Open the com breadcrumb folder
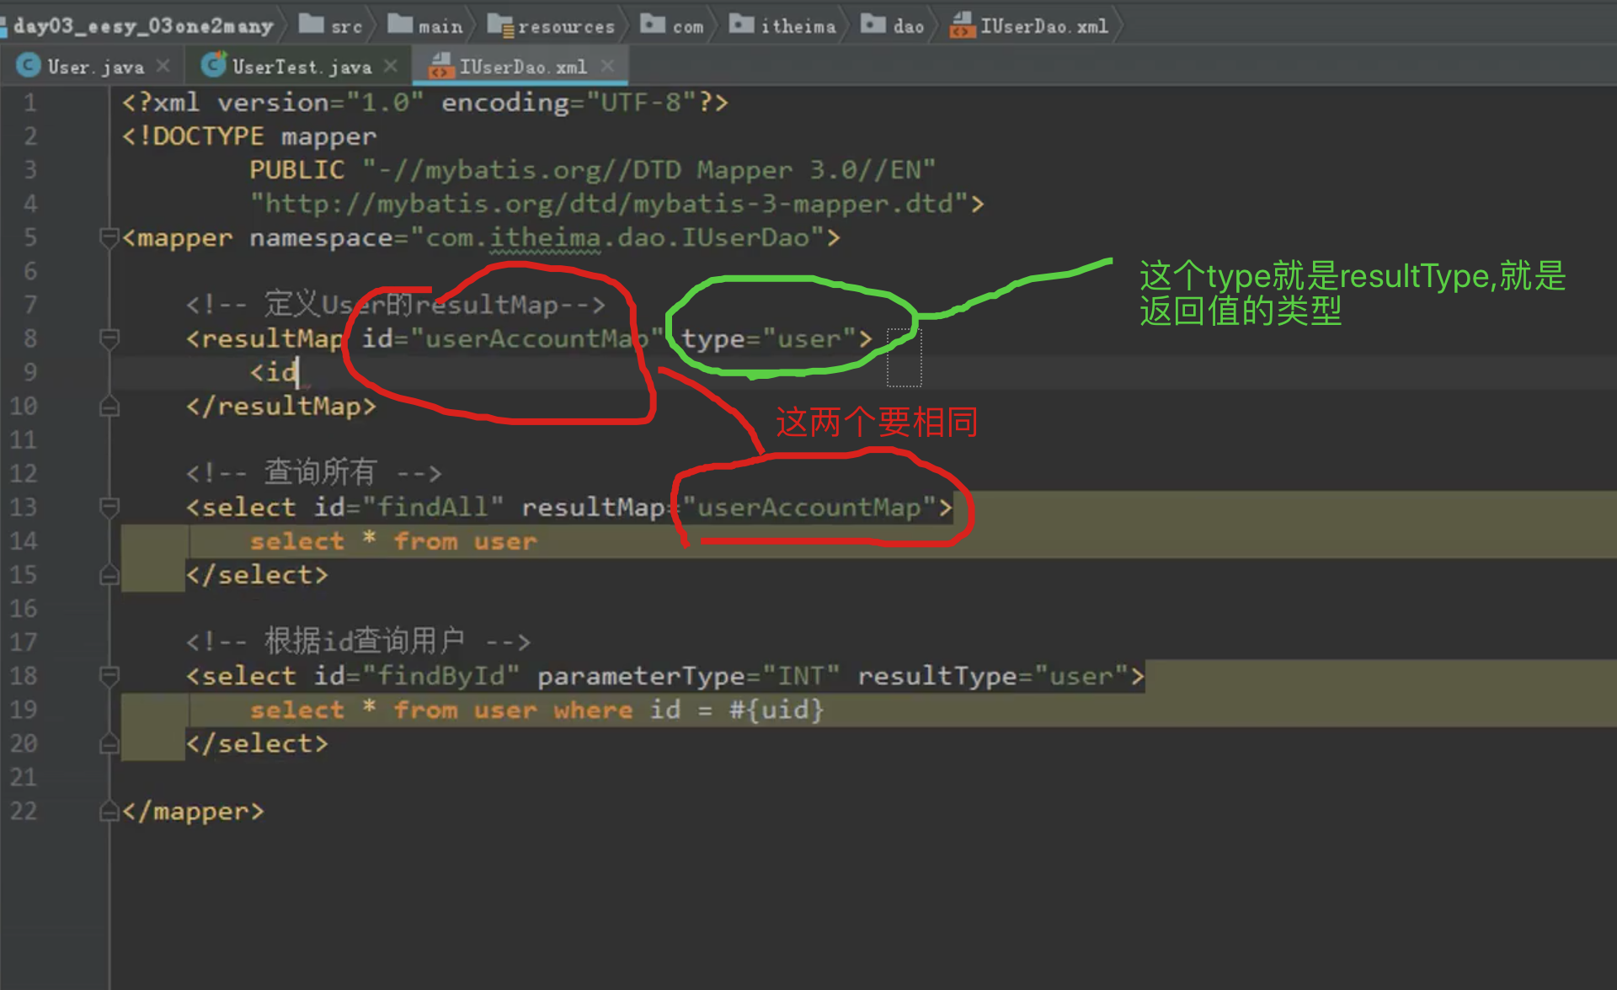This screenshot has width=1617, height=990. tap(687, 26)
